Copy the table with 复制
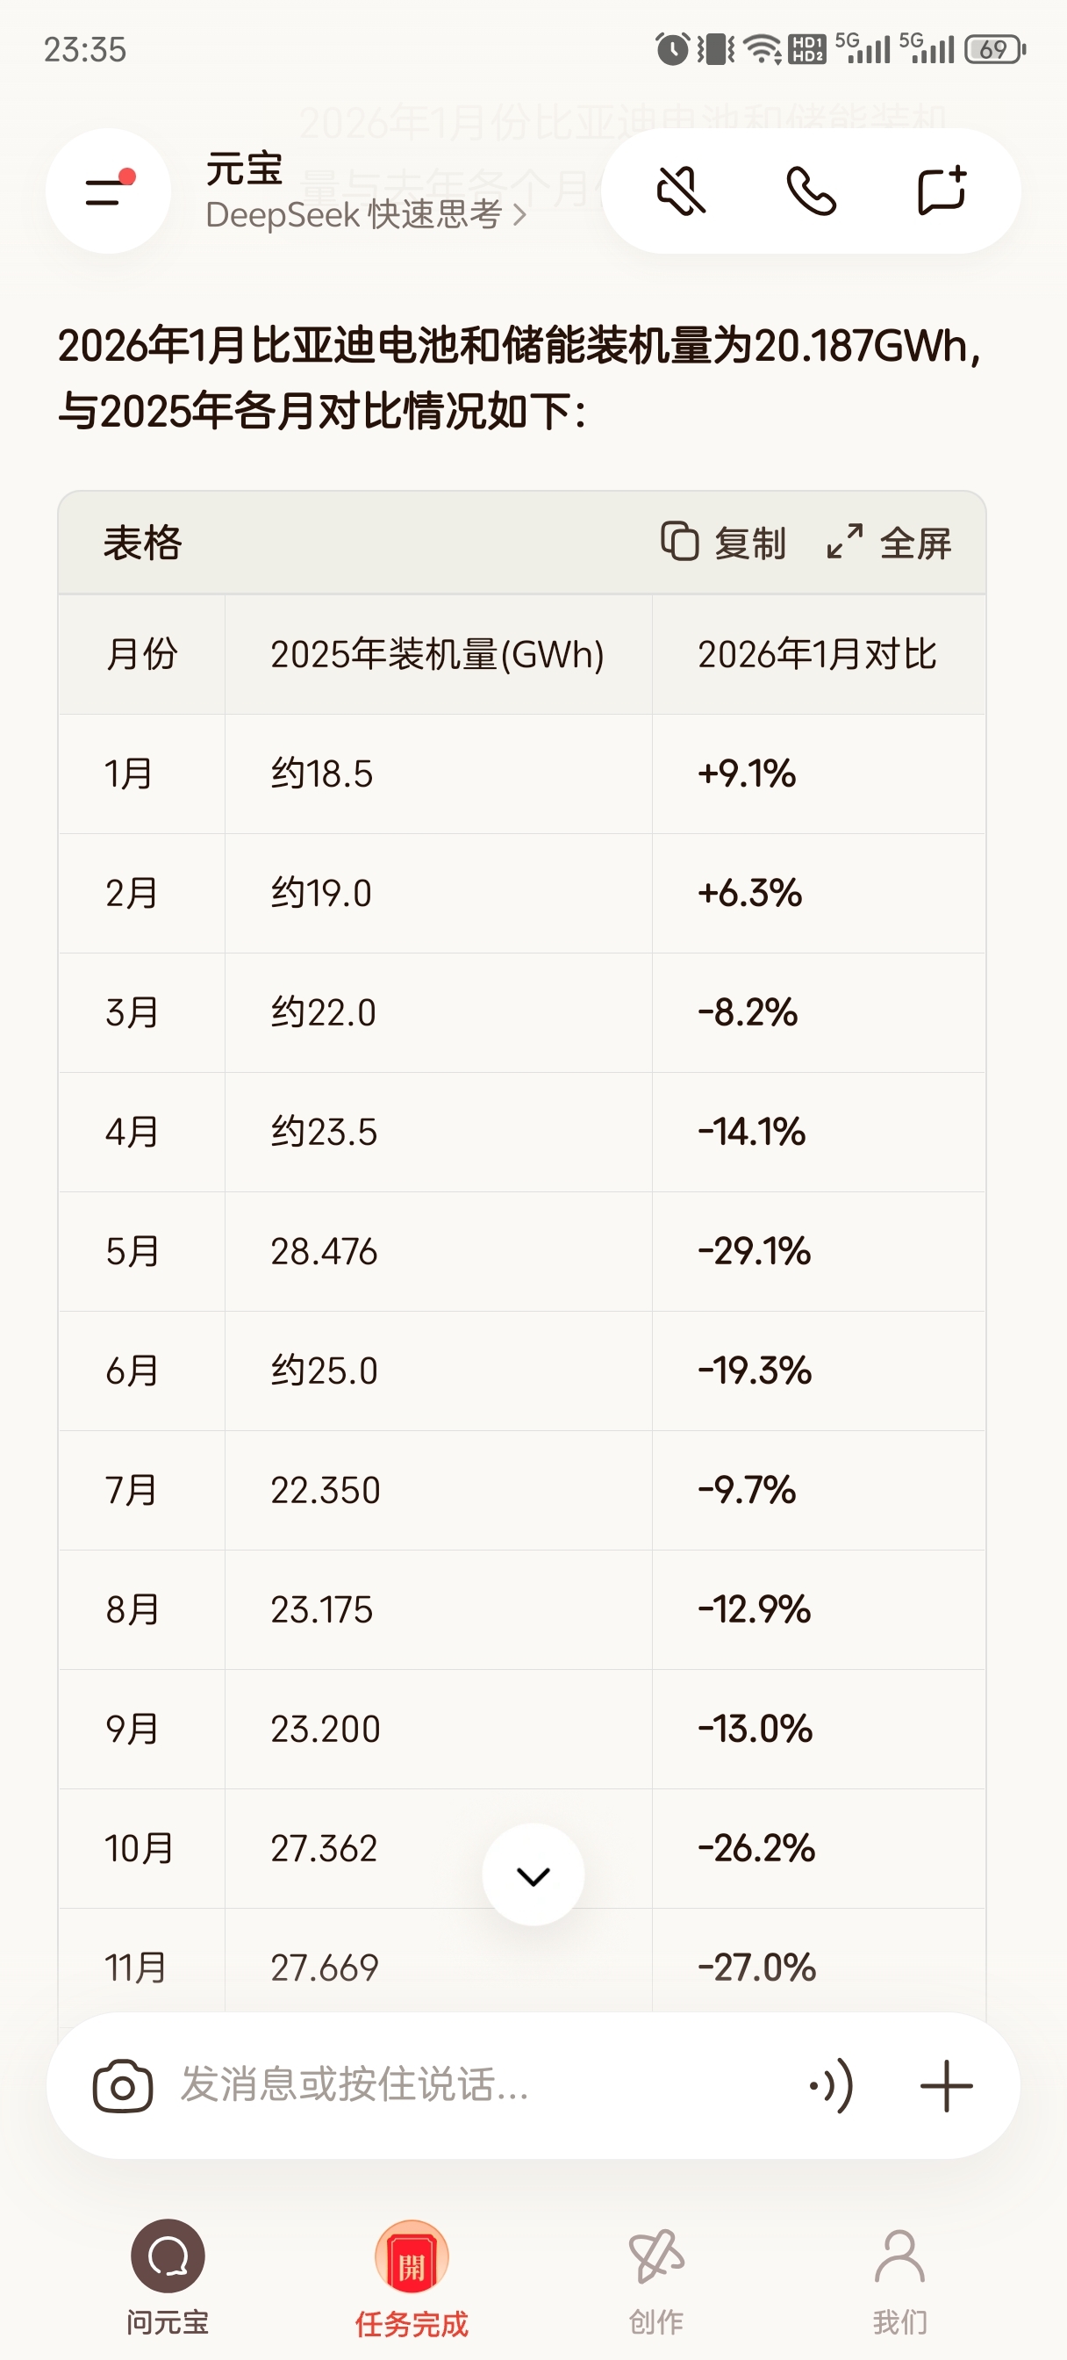This screenshot has width=1067, height=2360. (x=724, y=543)
